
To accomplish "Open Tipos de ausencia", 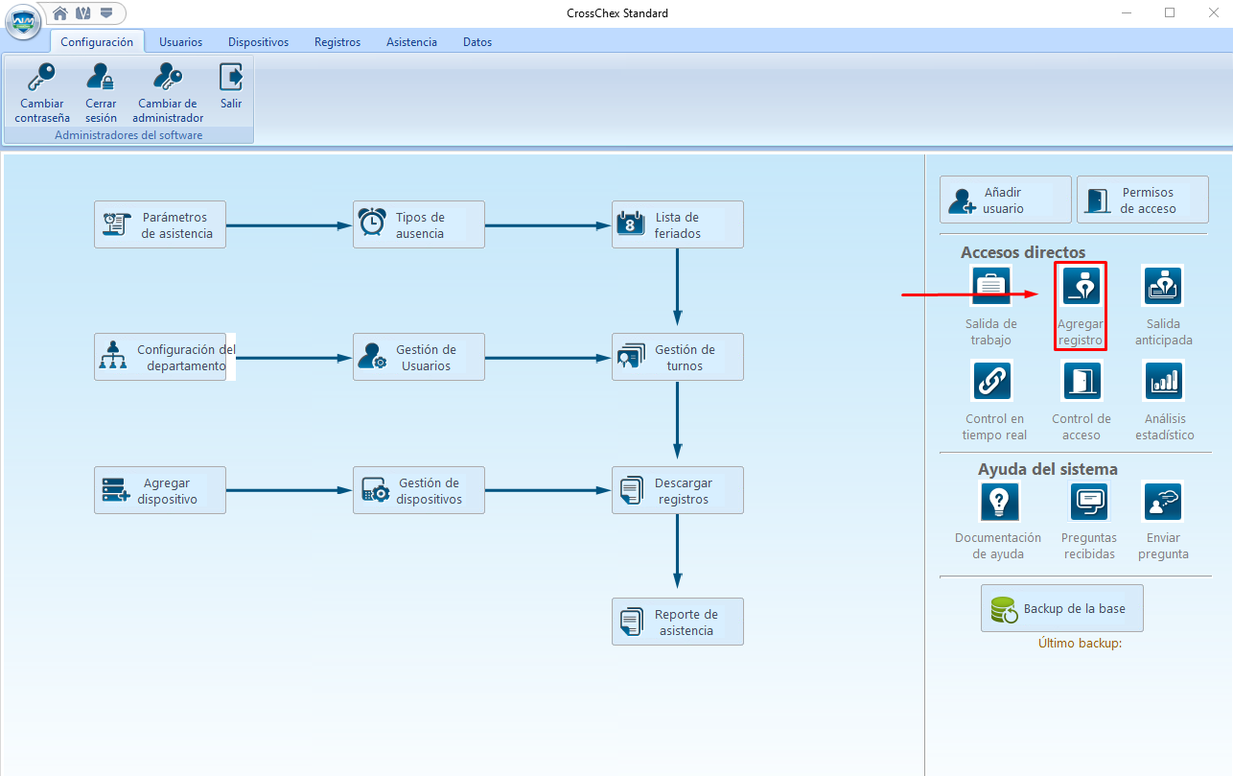I will (x=419, y=224).
